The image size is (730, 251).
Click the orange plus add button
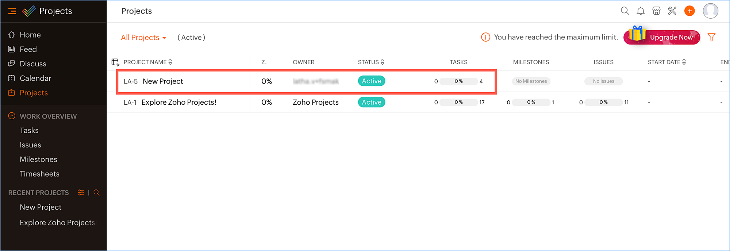689,11
